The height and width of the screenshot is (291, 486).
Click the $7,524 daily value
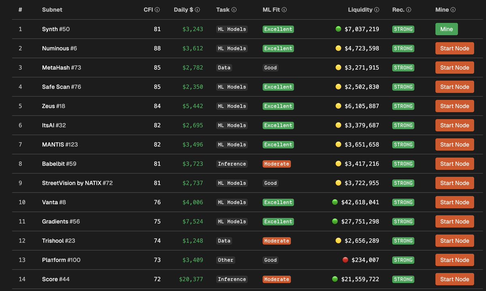click(193, 221)
